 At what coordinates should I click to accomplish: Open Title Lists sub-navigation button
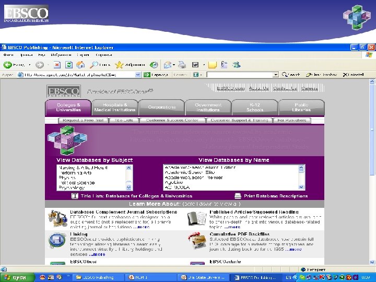point(124,121)
